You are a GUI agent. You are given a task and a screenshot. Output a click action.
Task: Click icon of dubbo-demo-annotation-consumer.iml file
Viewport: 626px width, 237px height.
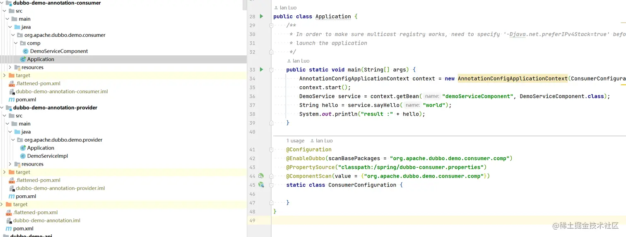click(x=12, y=92)
